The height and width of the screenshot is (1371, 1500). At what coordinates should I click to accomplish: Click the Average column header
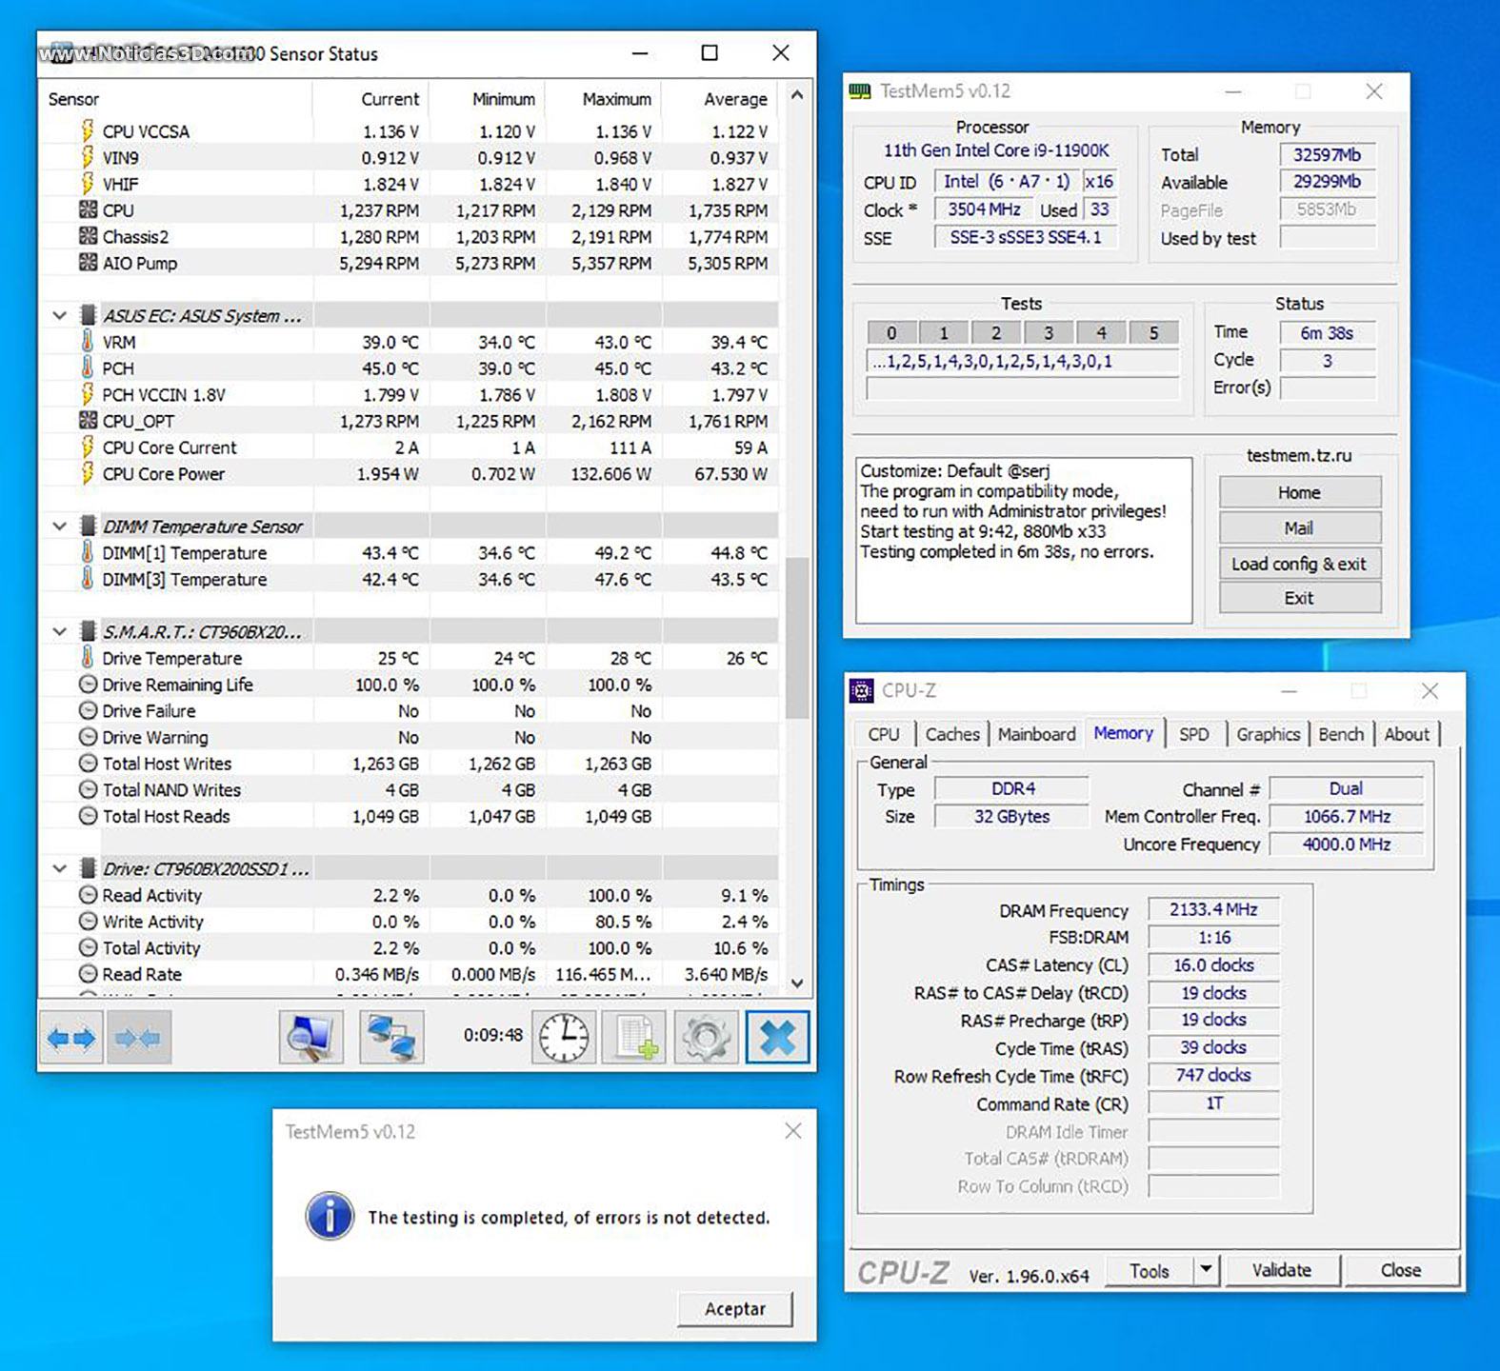click(x=721, y=99)
